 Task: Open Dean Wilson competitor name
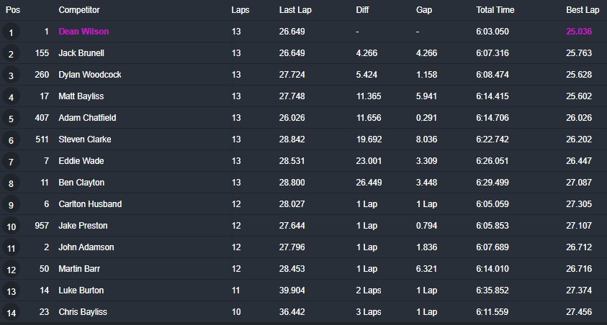84,32
